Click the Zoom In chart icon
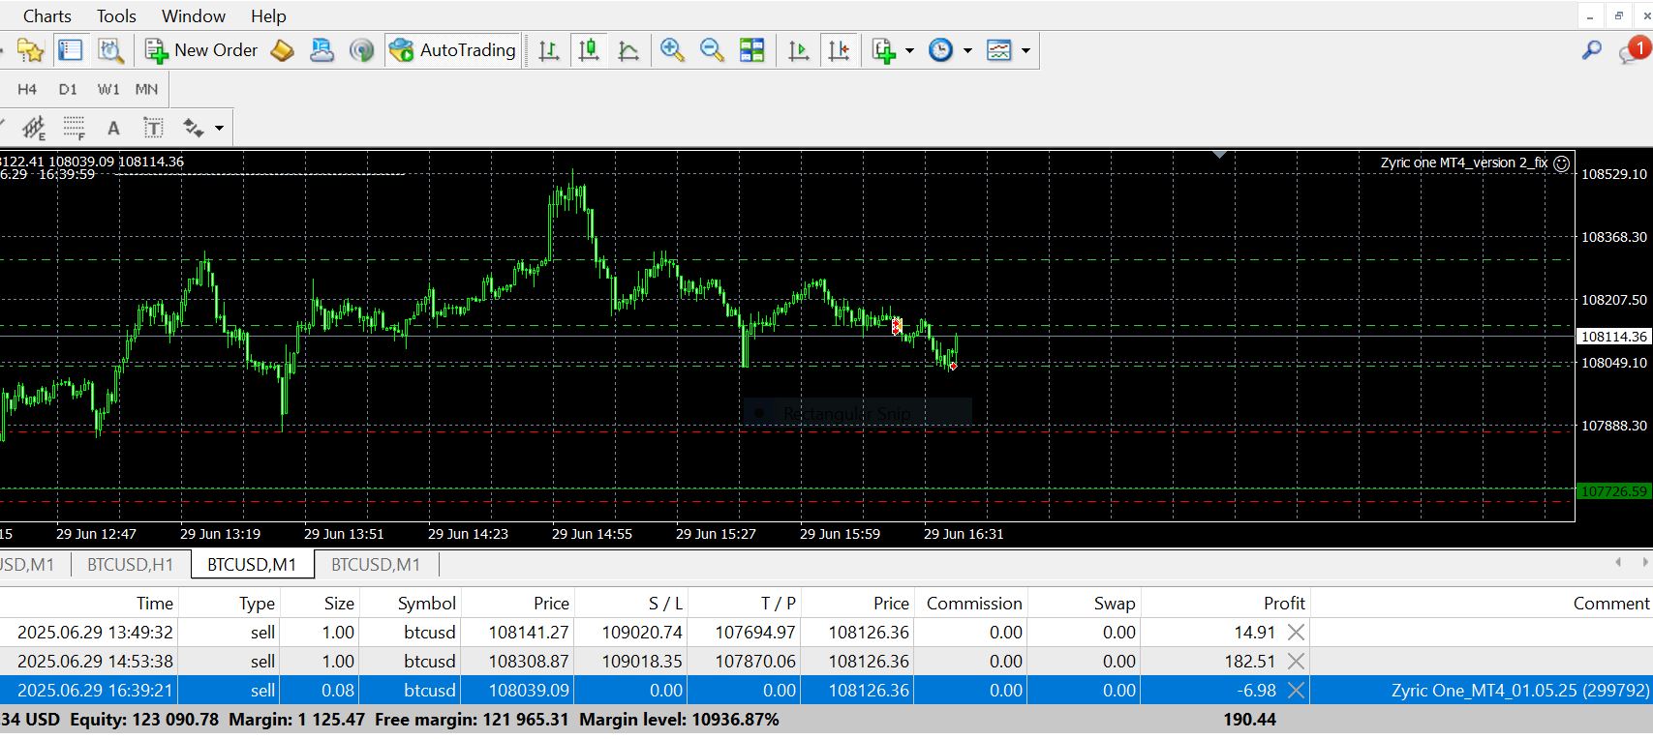Screen dimensions: 1653x739 (x=672, y=50)
